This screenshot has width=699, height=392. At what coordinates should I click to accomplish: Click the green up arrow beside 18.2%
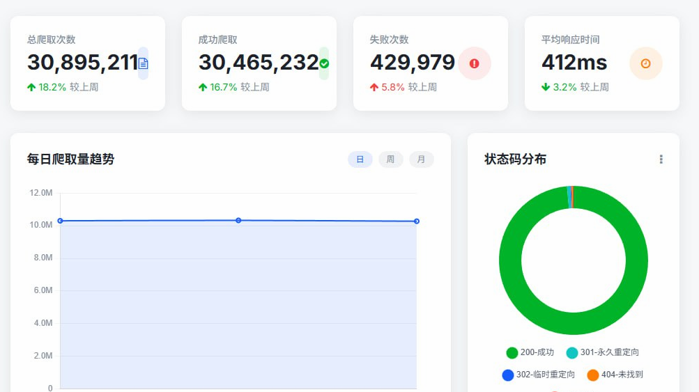[31, 87]
